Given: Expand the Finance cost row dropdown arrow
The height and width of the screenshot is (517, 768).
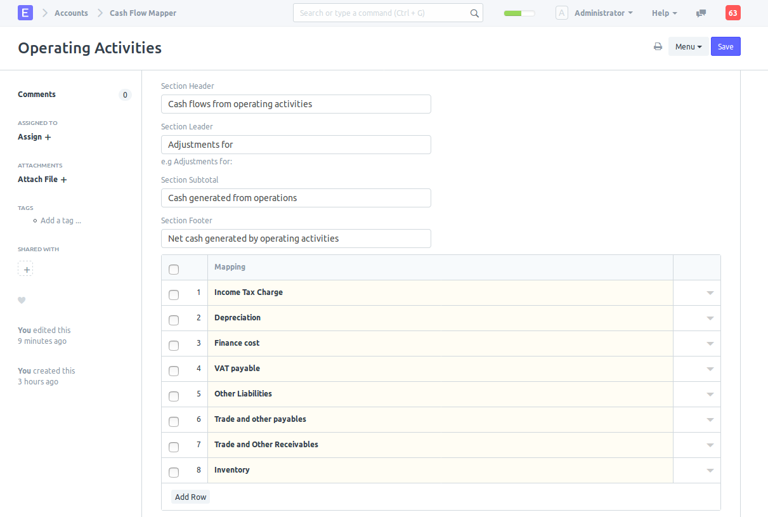Looking at the screenshot, I should point(710,344).
